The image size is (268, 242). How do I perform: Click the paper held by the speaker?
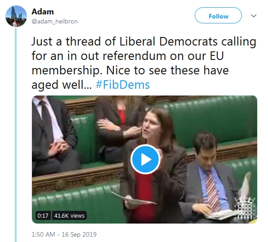click(x=134, y=200)
